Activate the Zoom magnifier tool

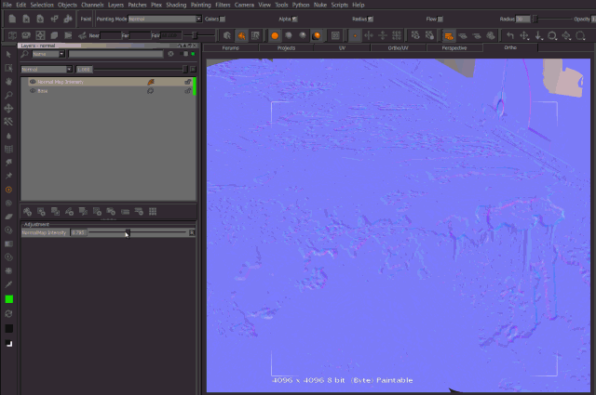point(8,95)
